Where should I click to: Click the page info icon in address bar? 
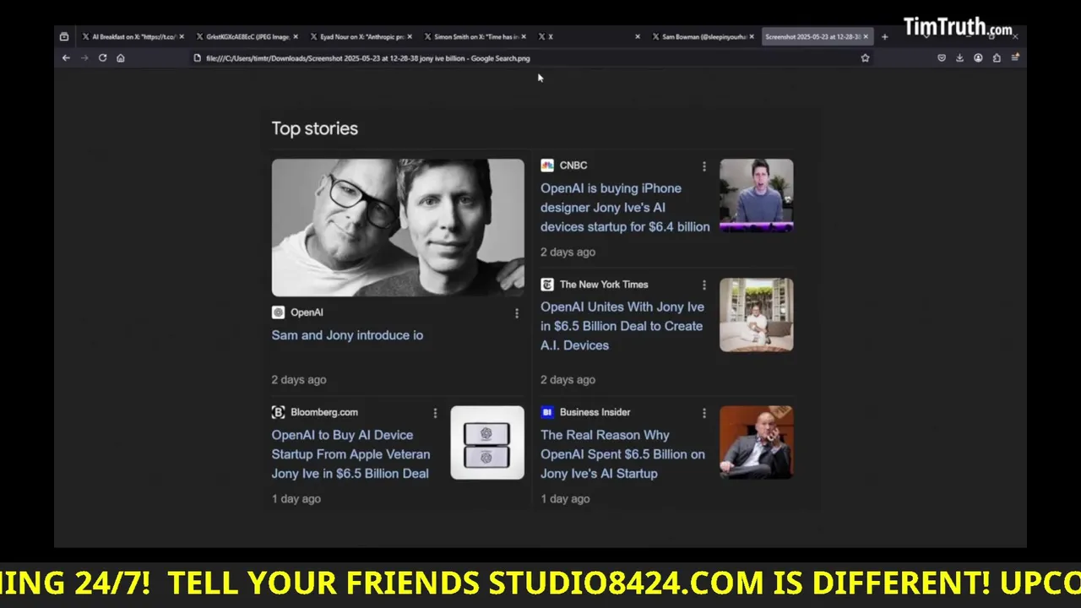click(x=198, y=58)
